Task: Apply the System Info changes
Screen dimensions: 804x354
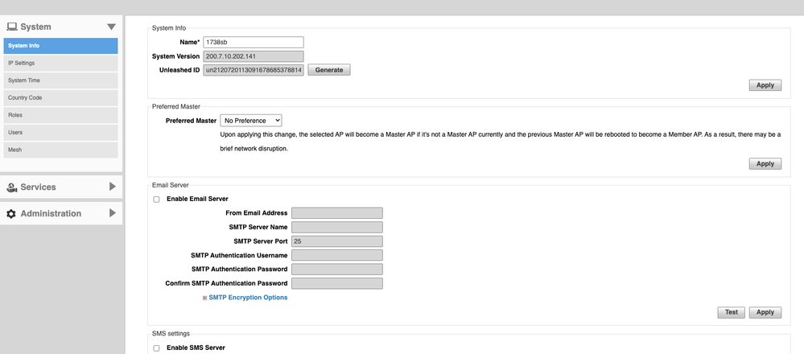Action: pos(765,85)
